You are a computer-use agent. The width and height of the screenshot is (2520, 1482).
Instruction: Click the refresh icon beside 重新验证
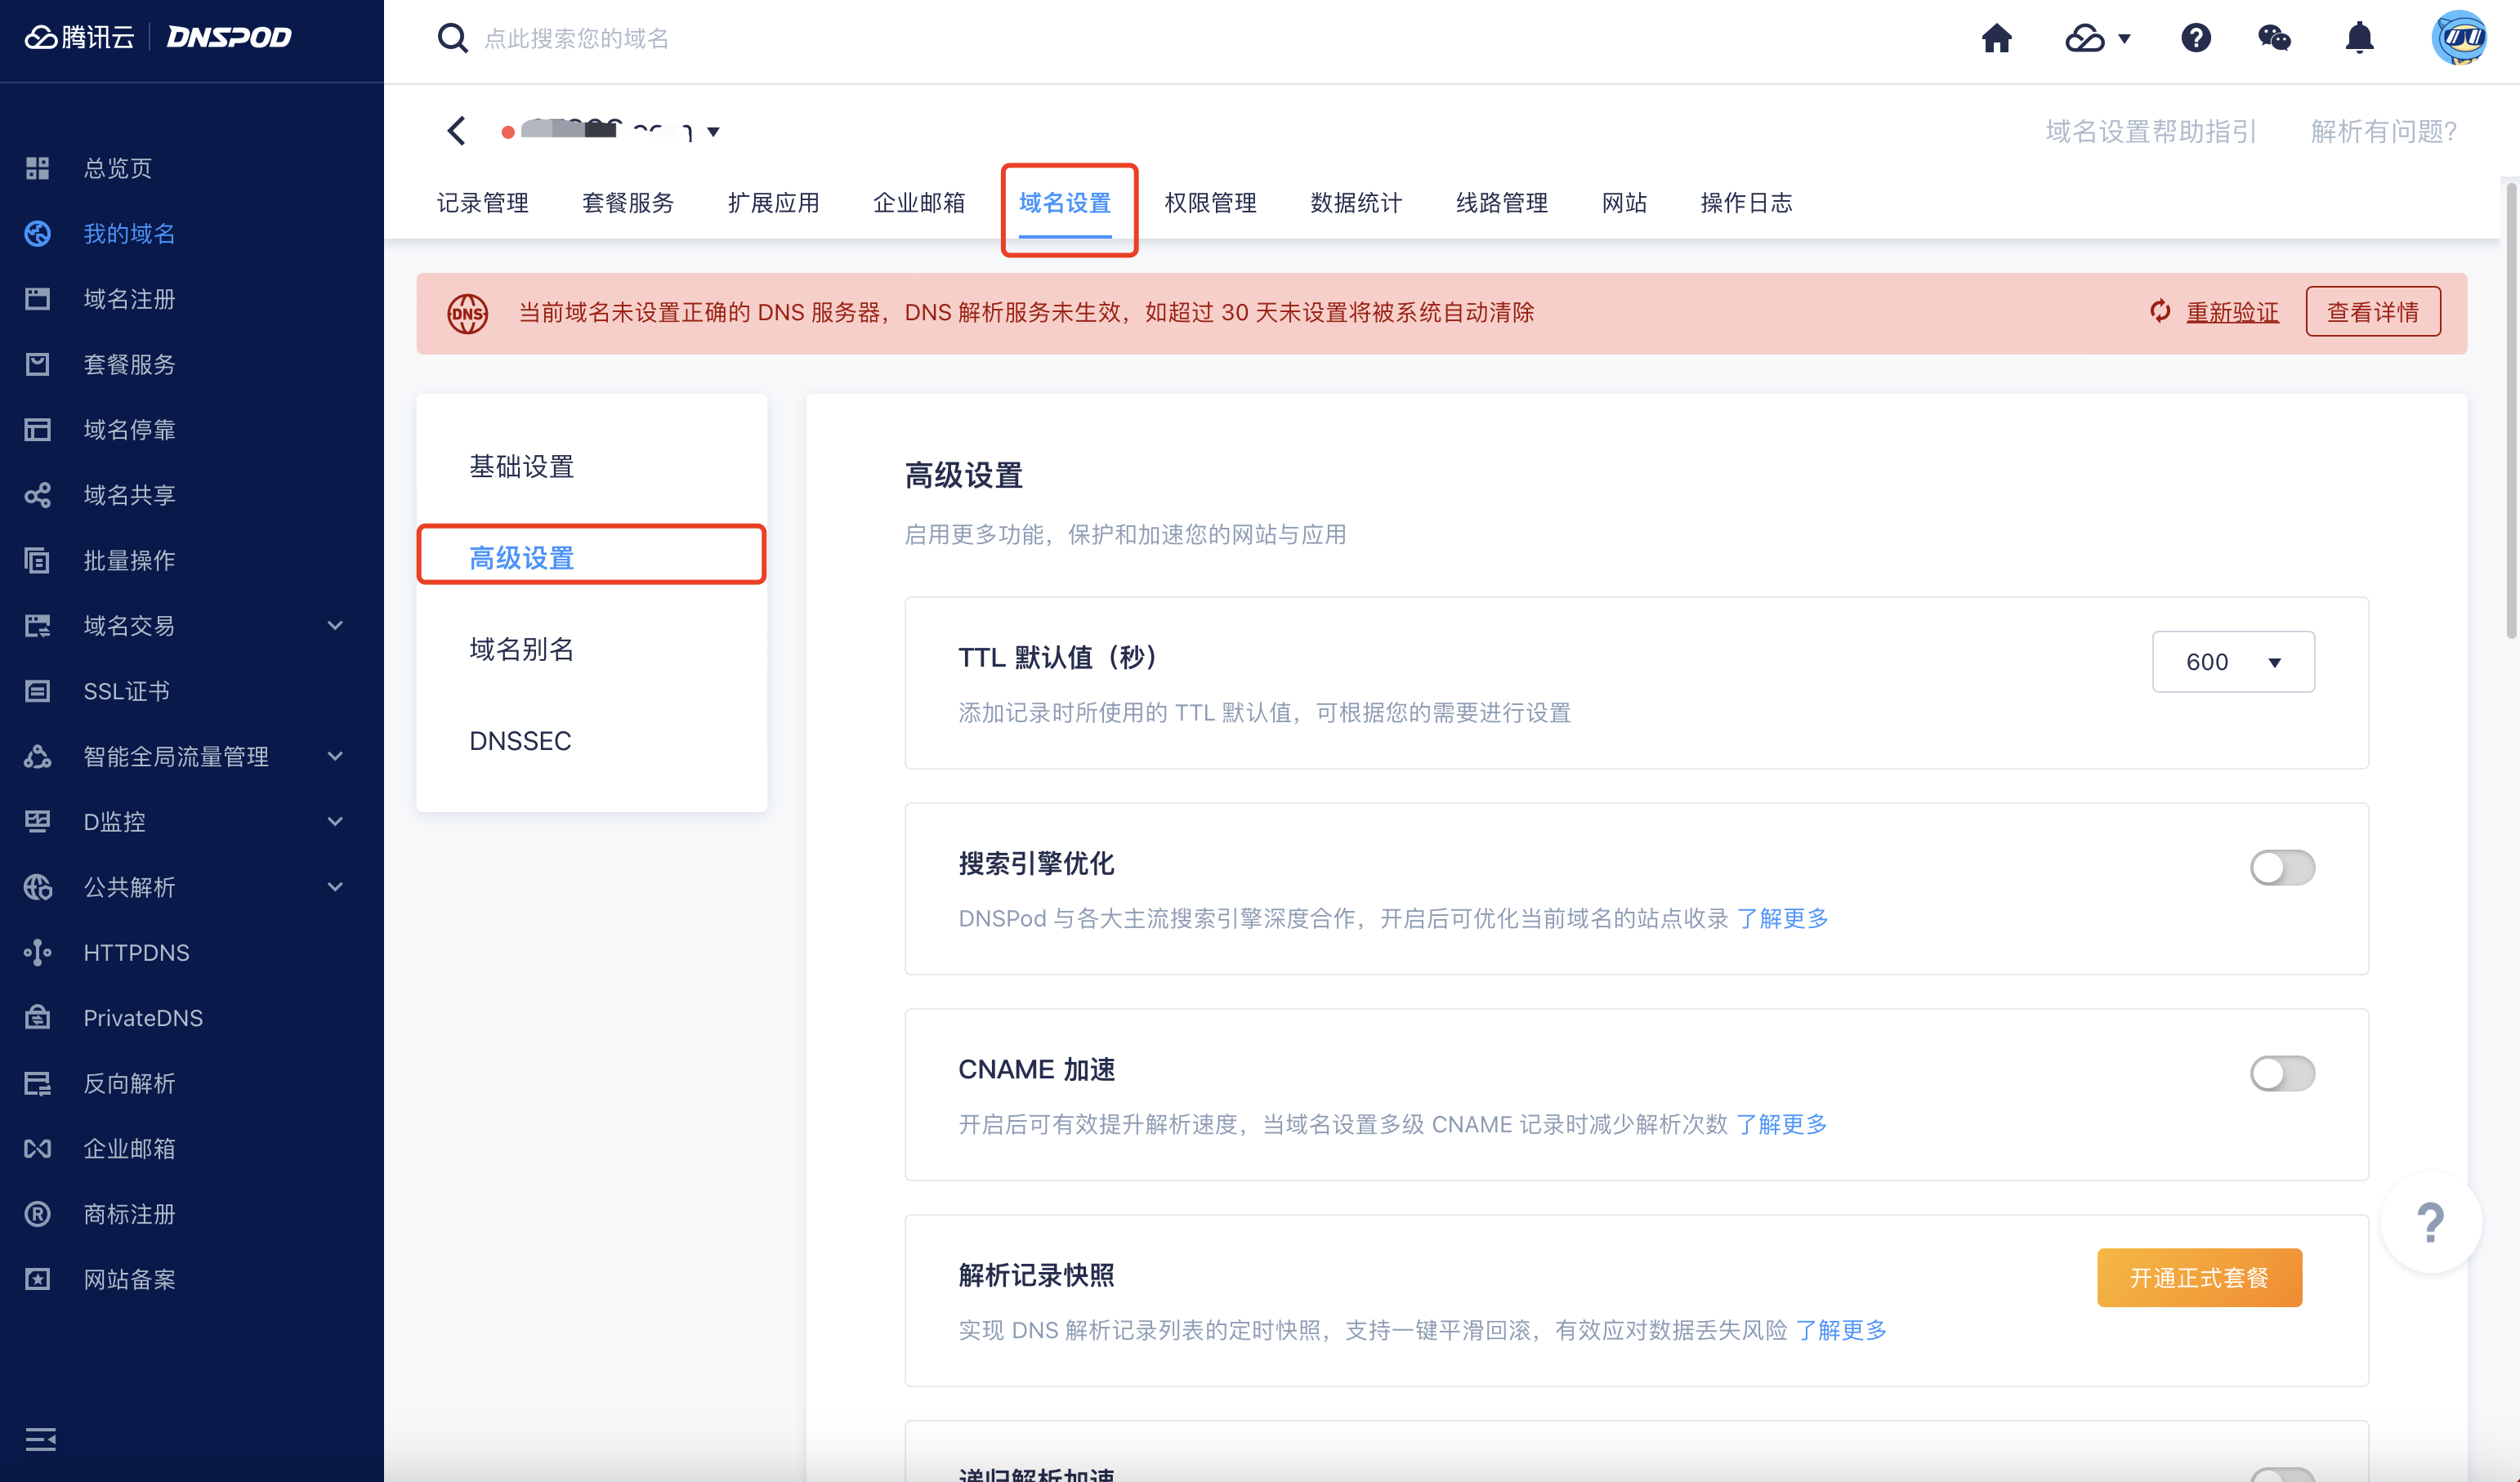tap(2159, 312)
